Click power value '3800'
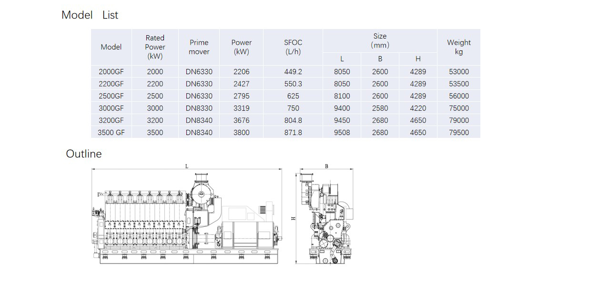 coord(241,133)
